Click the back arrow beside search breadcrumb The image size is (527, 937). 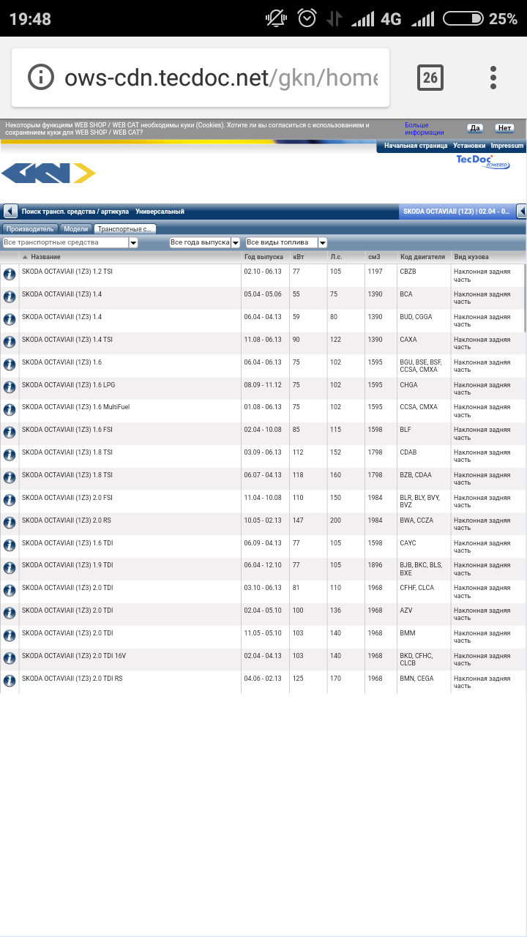(x=10, y=212)
